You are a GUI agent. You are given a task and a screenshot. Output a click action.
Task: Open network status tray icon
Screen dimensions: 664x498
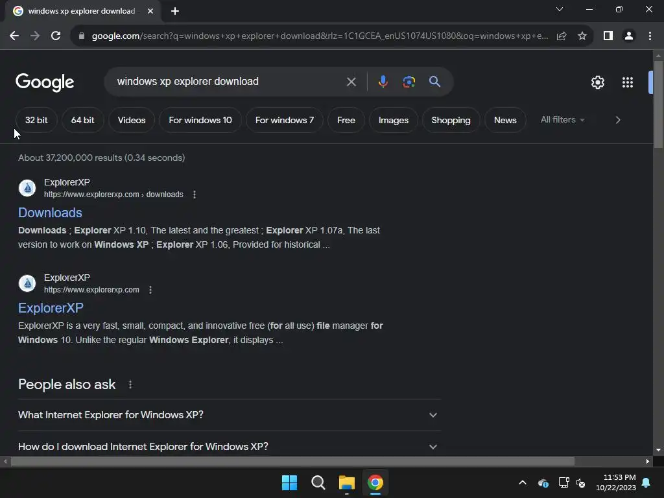coord(563,482)
